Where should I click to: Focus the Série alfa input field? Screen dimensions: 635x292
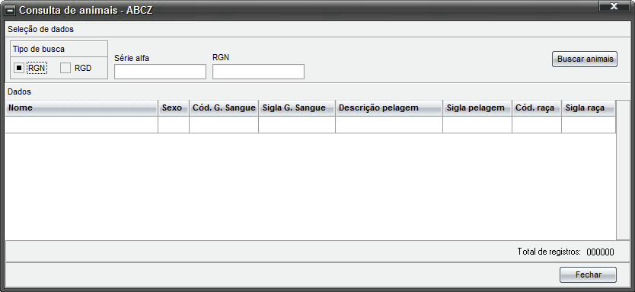tap(161, 72)
